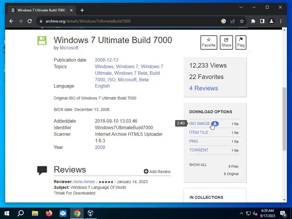Open the Chrome profile menu
Screen dimensions: 292x219
[271, 21]
